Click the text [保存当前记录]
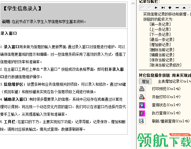 point(162,60)
